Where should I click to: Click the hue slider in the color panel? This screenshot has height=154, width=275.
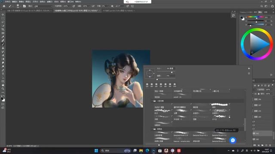[x=256, y=17]
